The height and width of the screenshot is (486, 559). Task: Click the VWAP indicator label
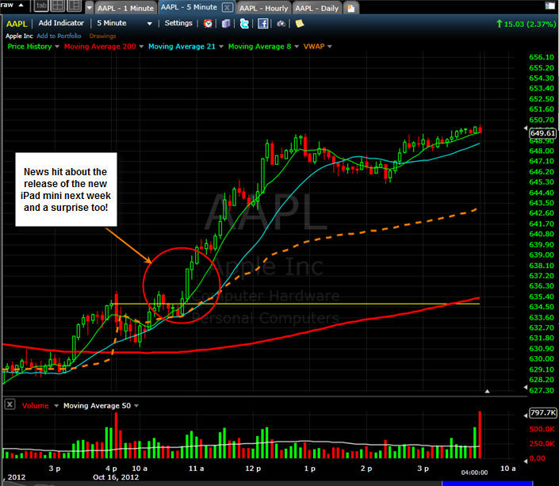pos(314,46)
